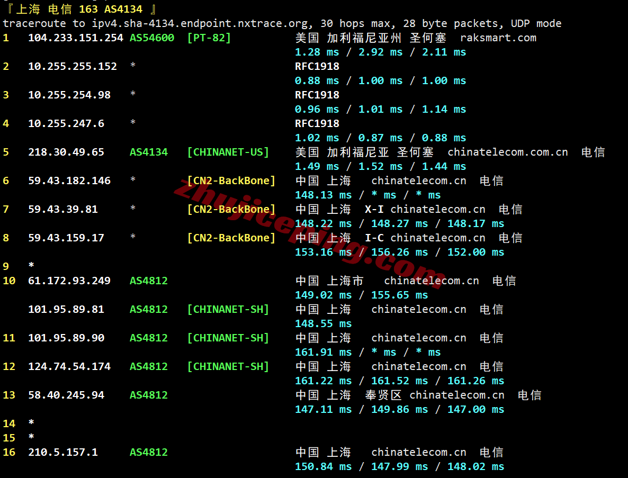This screenshot has height=478, width=628.
Task: Select the IP address 59.43.159.17
Action: point(66,238)
